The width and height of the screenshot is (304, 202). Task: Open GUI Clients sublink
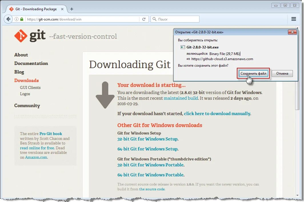click(30, 87)
